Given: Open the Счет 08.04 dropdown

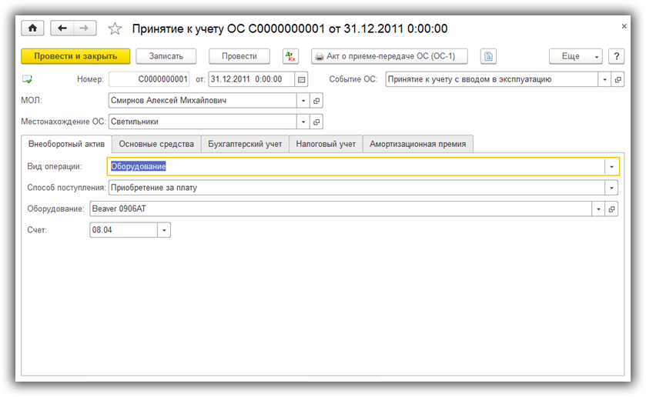Looking at the screenshot, I should pyautogui.click(x=164, y=230).
